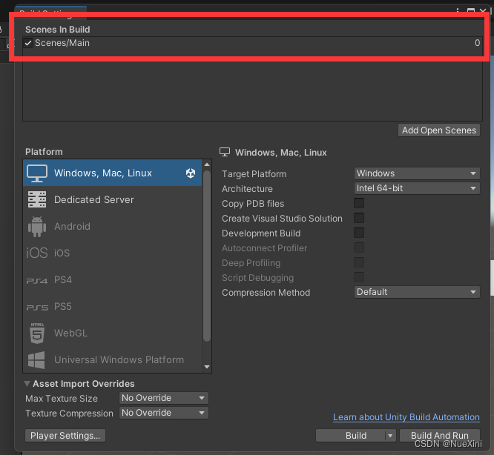Click the Android platform label
Screen dimensions: 494x455
coord(72,226)
